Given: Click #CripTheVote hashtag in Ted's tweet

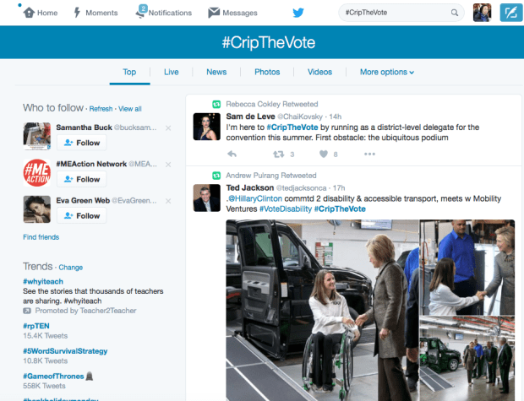Looking at the screenshot, I should point(340,209).
